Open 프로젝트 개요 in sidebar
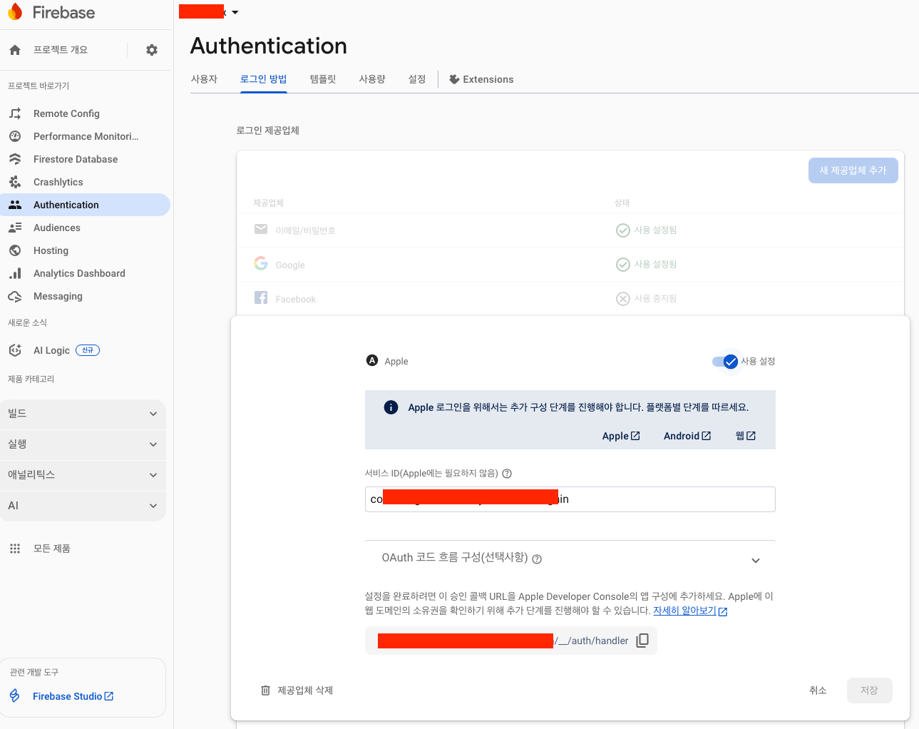Viewport: 919px width, 729px height. click(61, 50)
